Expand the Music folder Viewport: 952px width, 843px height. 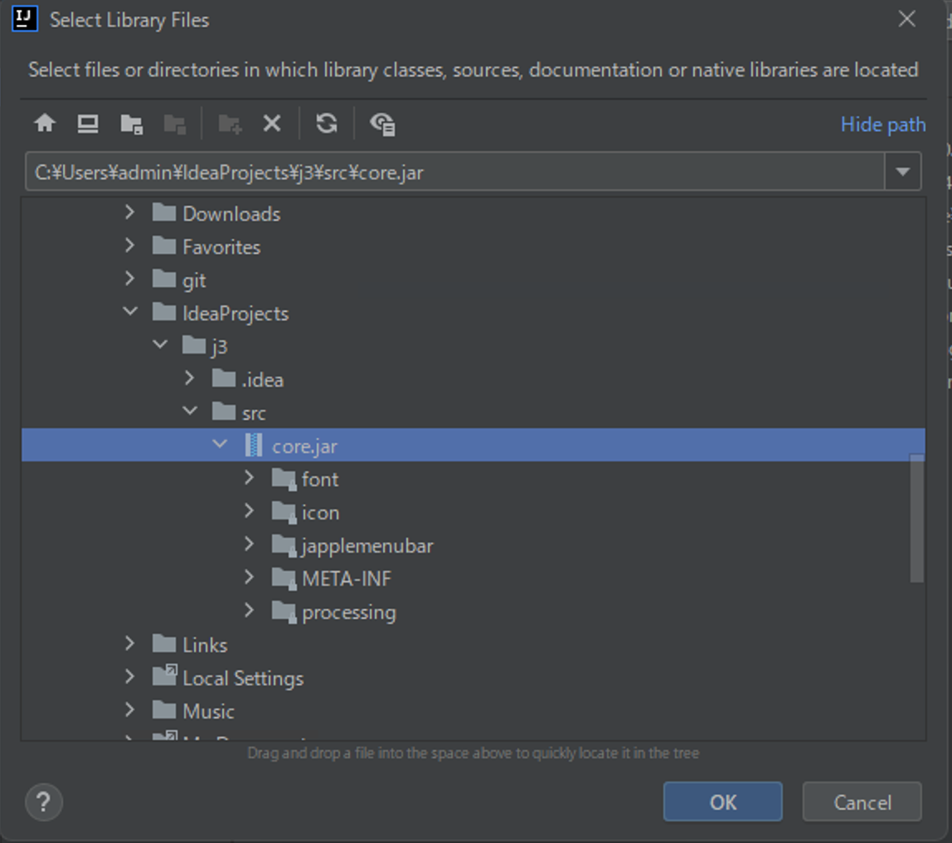tap(129, 710)
